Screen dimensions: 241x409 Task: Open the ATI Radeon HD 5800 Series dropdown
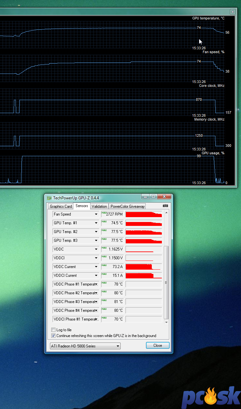coord(85,346)
